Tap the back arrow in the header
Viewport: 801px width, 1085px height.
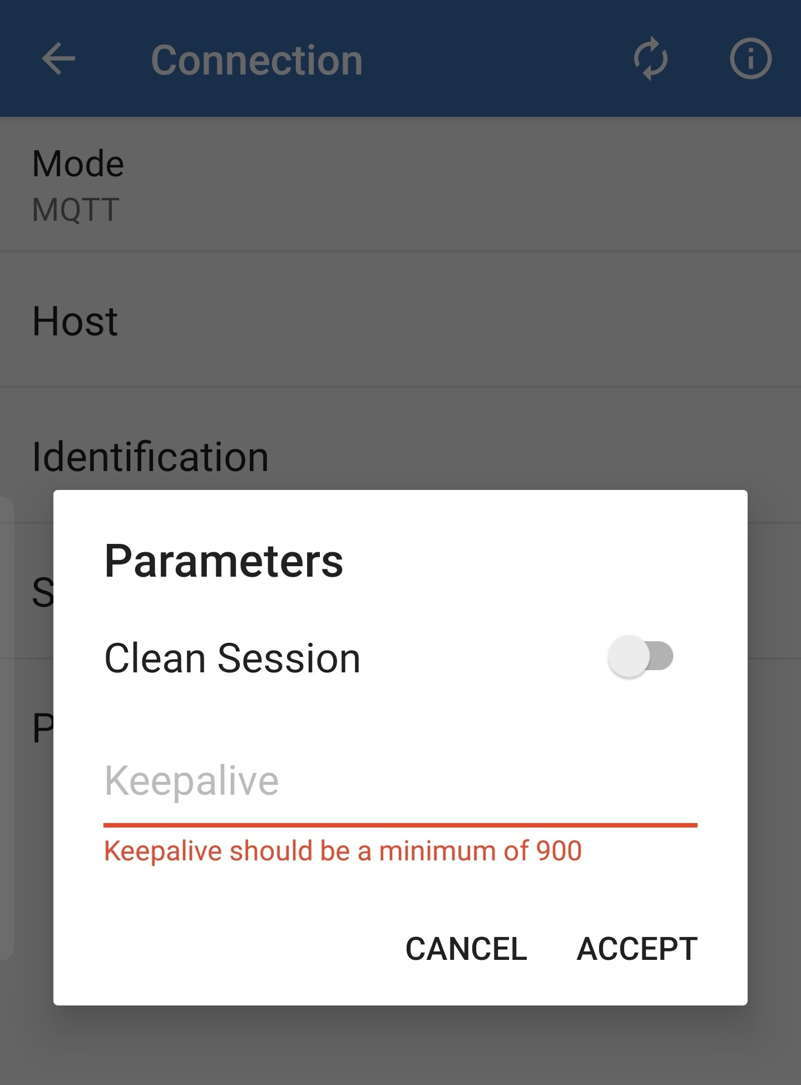tap(58, 59)
